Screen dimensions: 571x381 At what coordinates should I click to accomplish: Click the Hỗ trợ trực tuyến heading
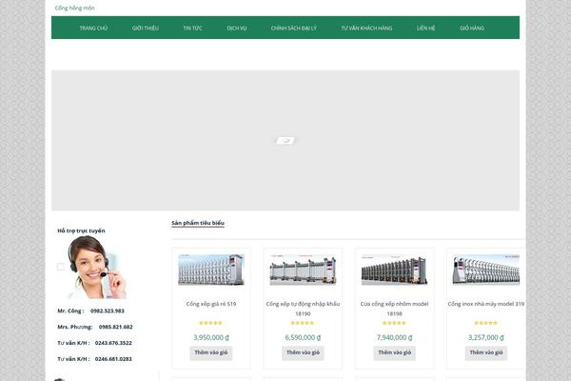81,231
